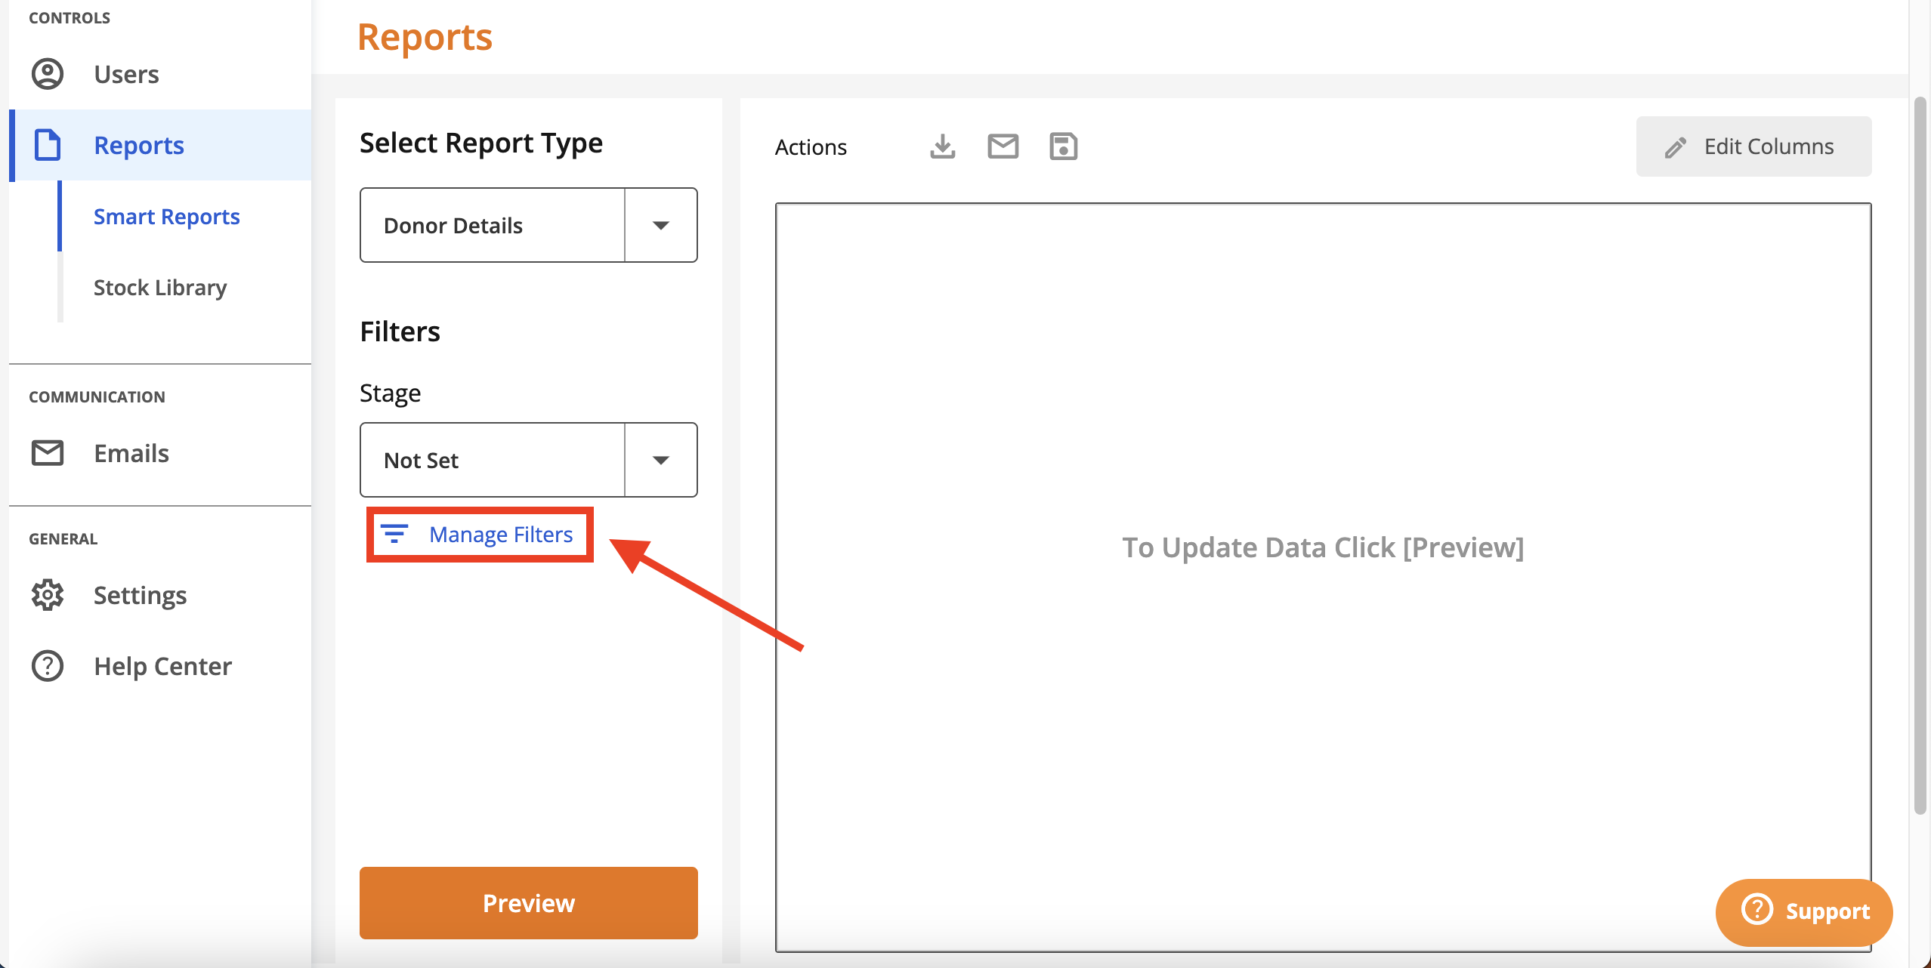The width and height of the screenshot is (1931, 968).
Task: Open the Stock Library section
Action: (159, 287)
